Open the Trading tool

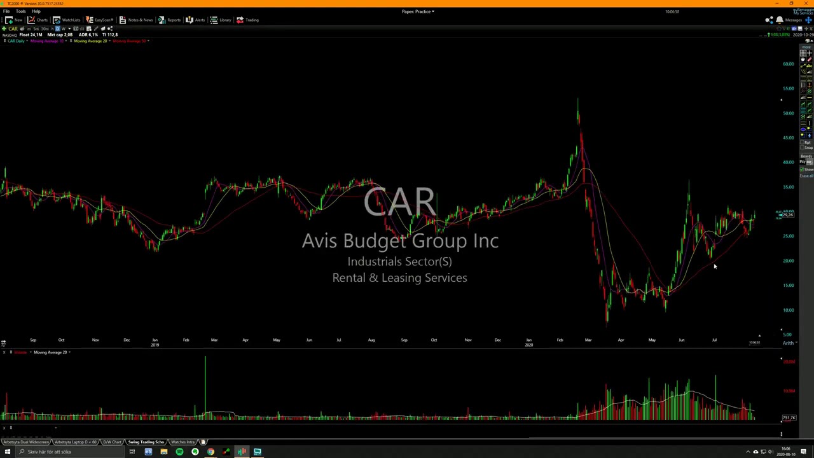tap(247, 20)
